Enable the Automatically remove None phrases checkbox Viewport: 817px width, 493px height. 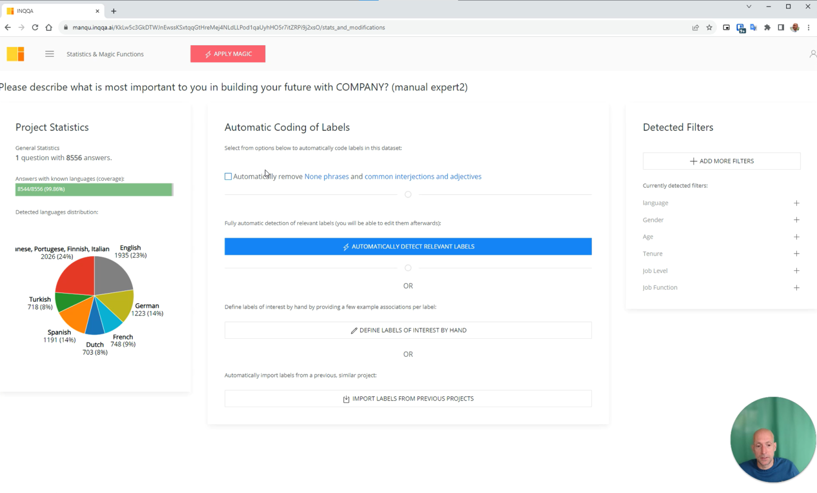click(228, 176)
